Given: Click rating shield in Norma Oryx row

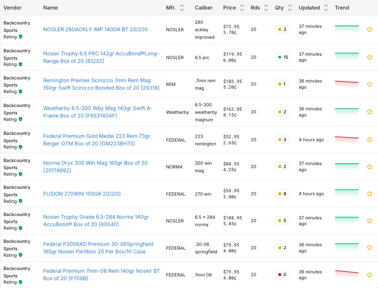Looking at the screenshot, I should tap(20, 174).
